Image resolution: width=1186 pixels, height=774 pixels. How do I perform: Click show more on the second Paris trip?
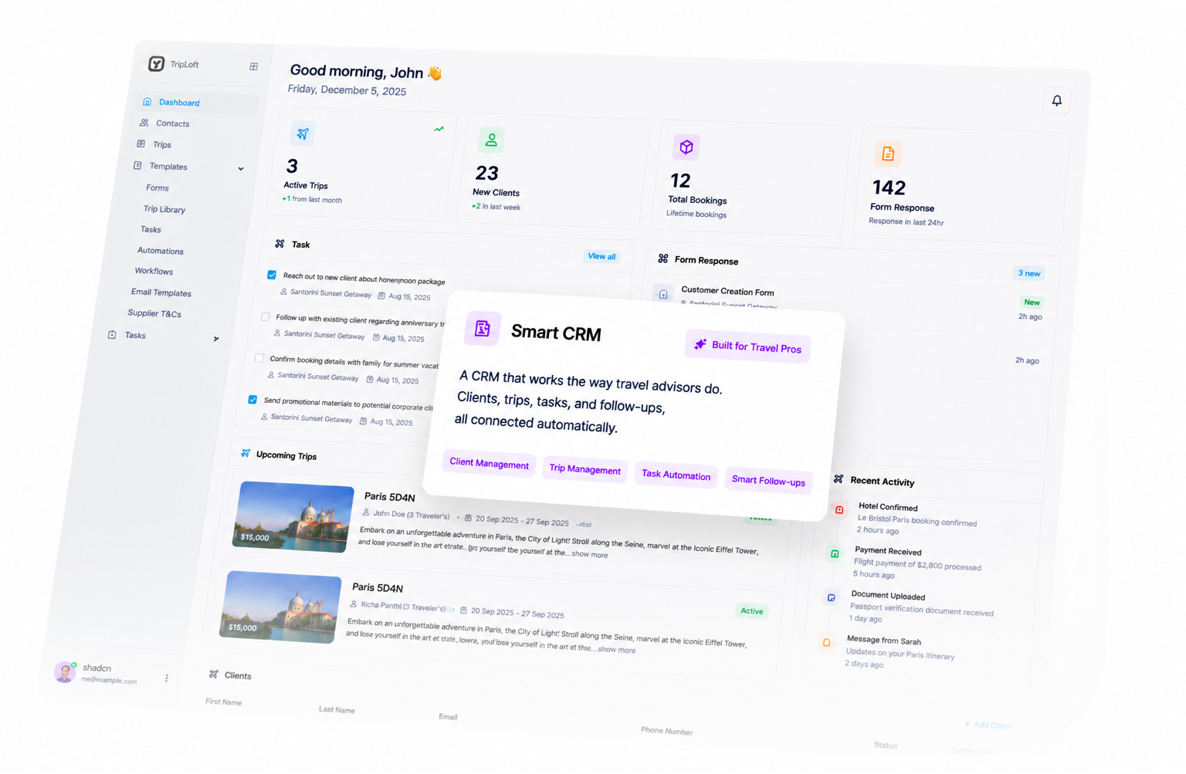[617, 650]
